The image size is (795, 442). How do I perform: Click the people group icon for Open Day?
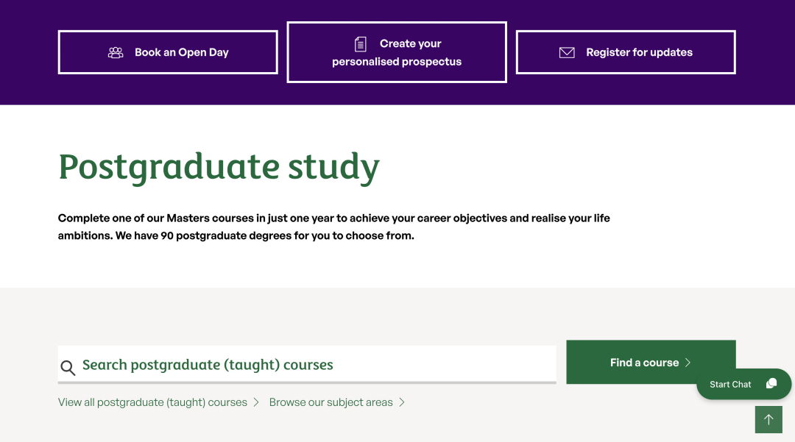pyautogui.click(x=116, y=52)
